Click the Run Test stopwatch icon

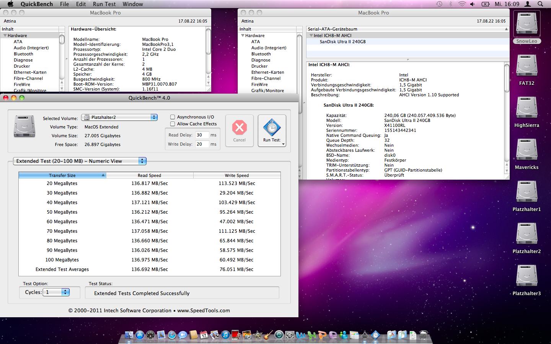(272, 128)
